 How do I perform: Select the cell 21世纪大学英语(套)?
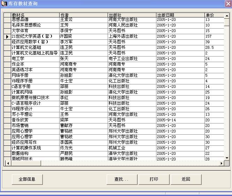point(35,36)
